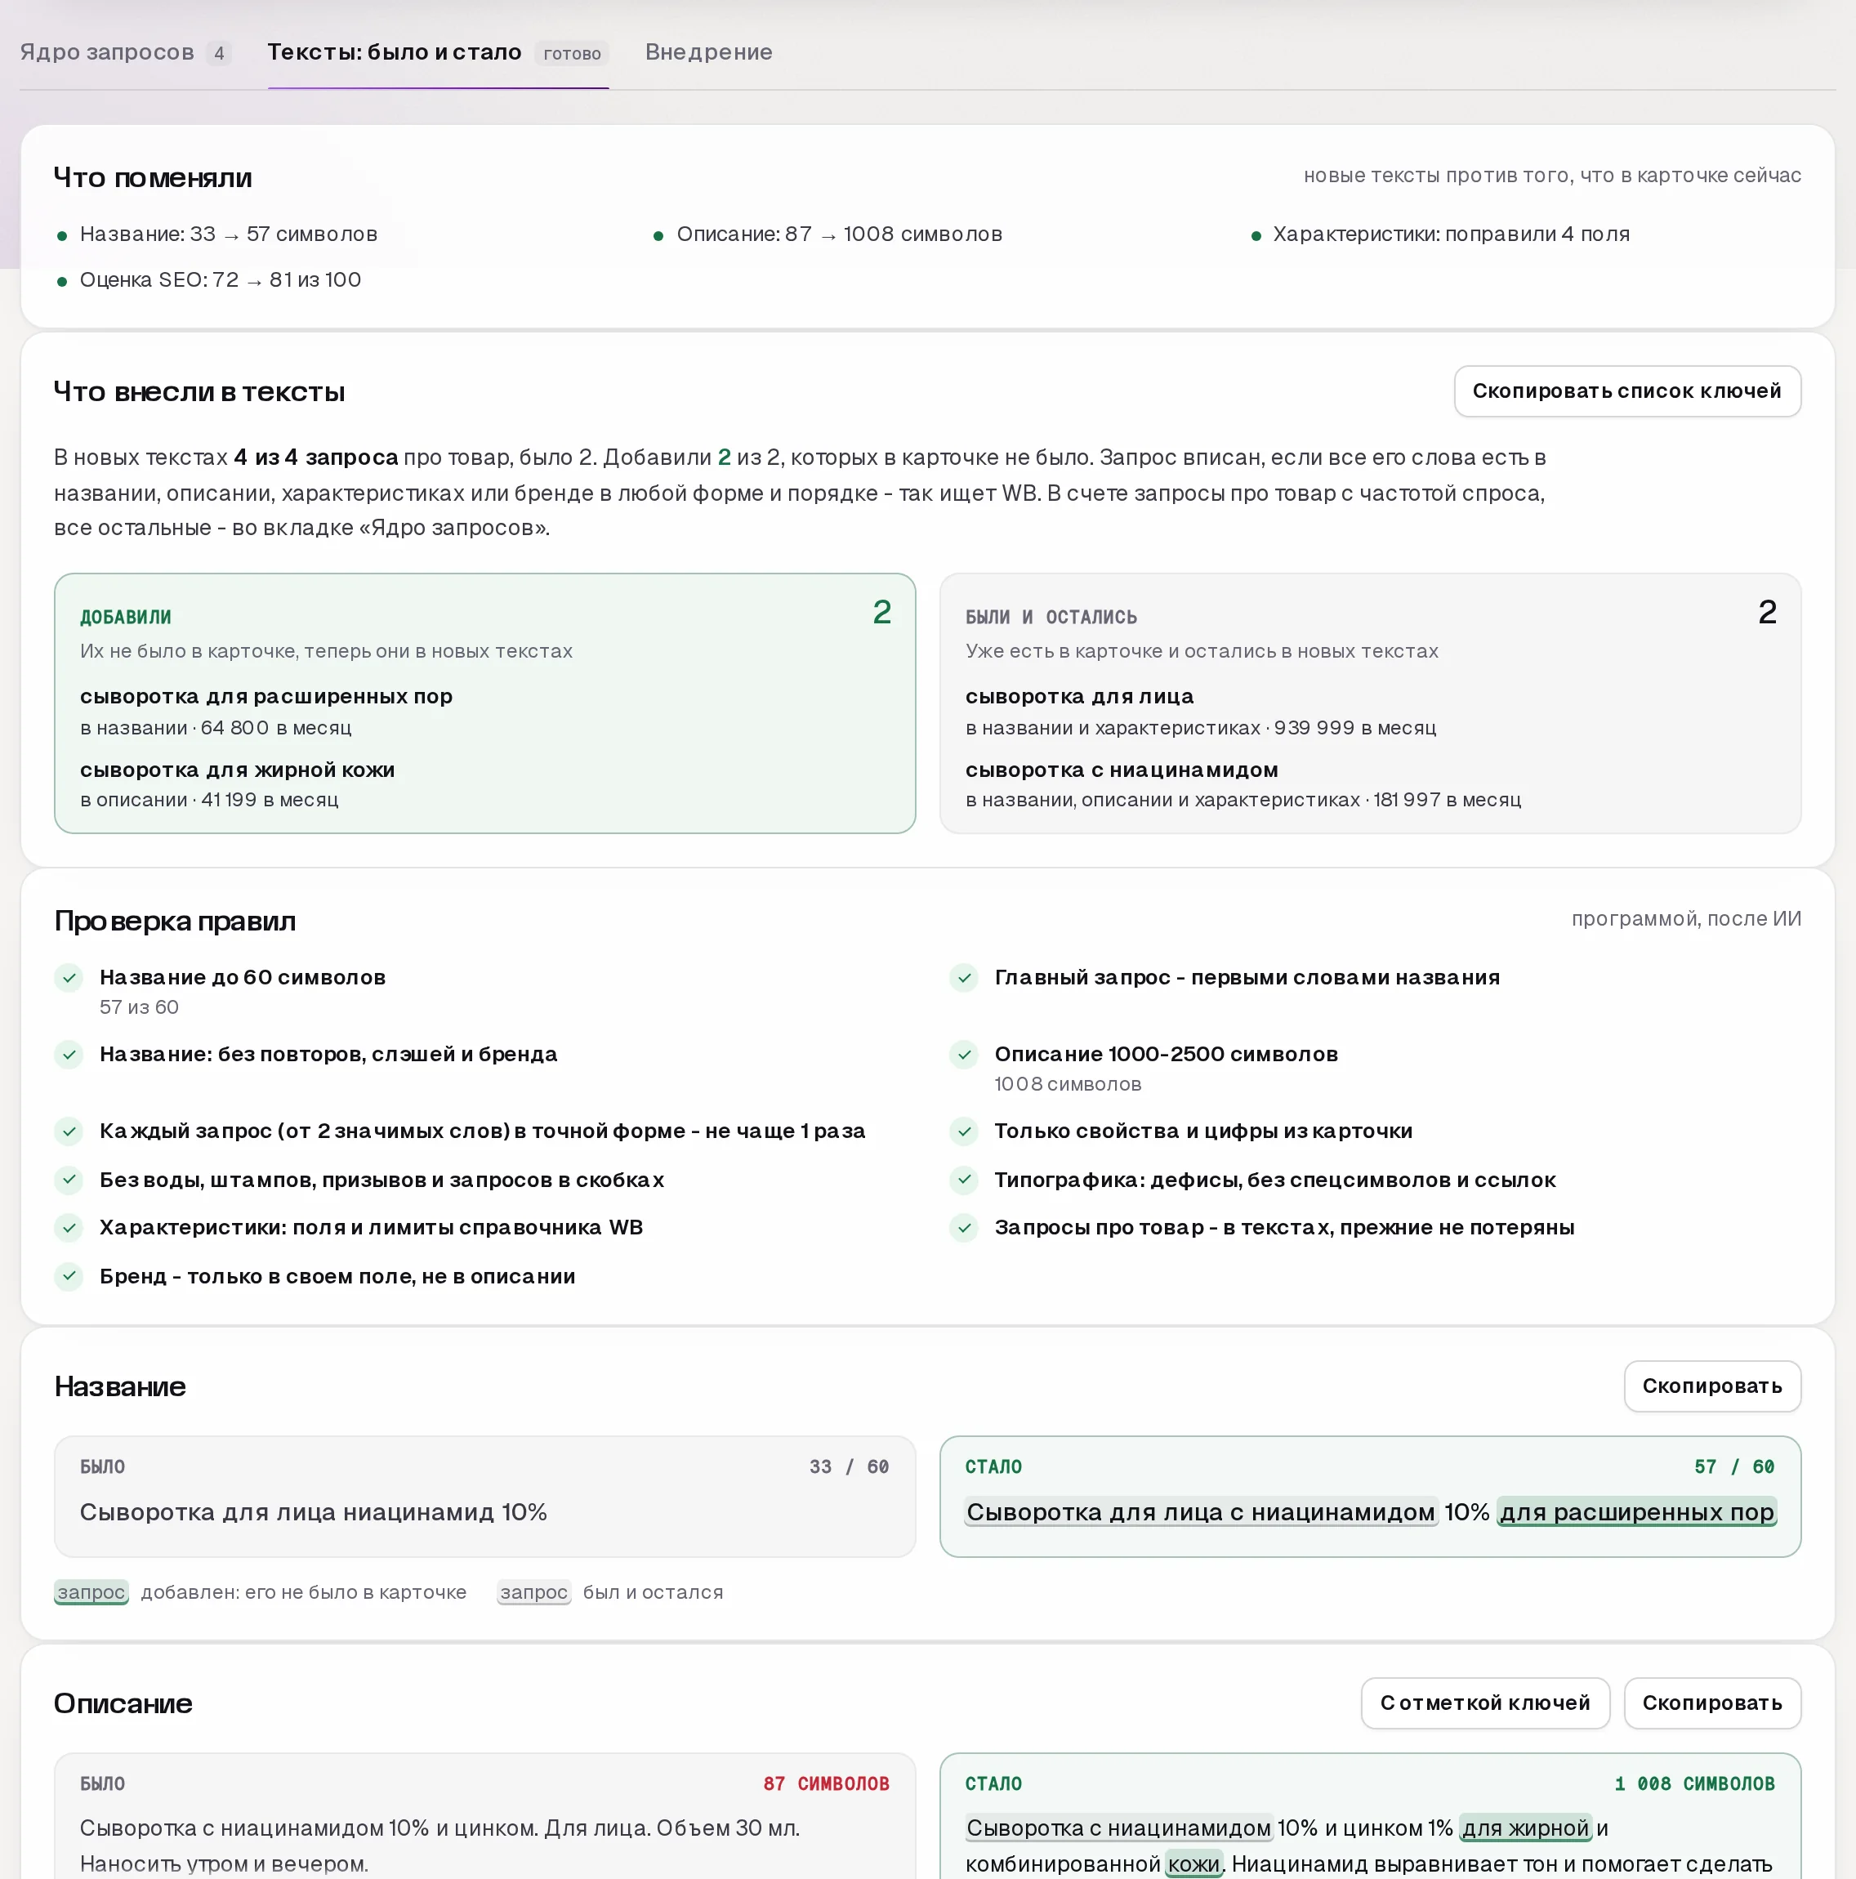Image resolution: width=1856 pixels, height=1879 pixels.
Task: Select added query "сыворотка для жирной кожи"
Action: pos(238,770)
